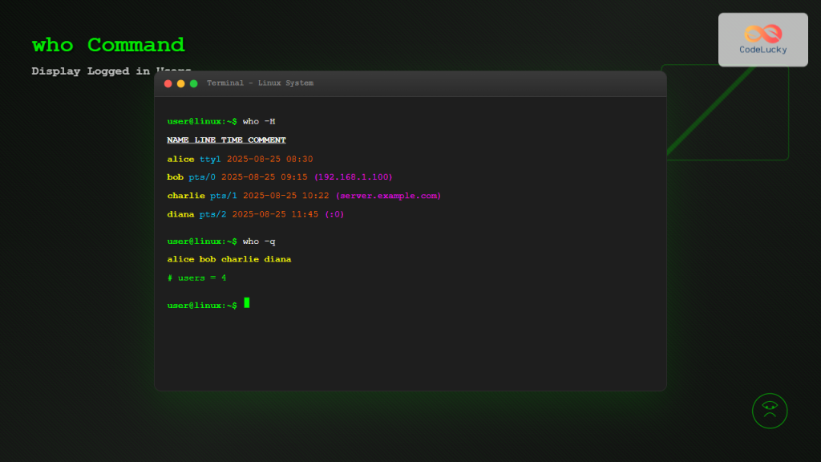This screenshot has width=821, height=462.
Task: Click the green traffic-light circle on terminal
Action: tap(192, 83)
